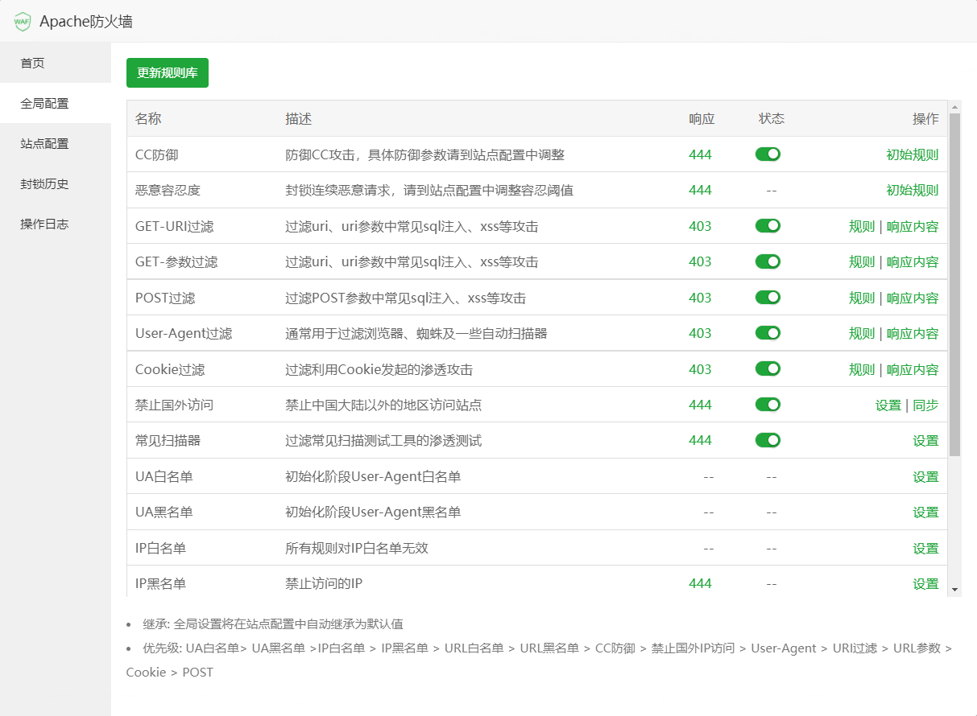
Task: Open 规则 link for GET-URI过滤
Action: click(862, 226)
